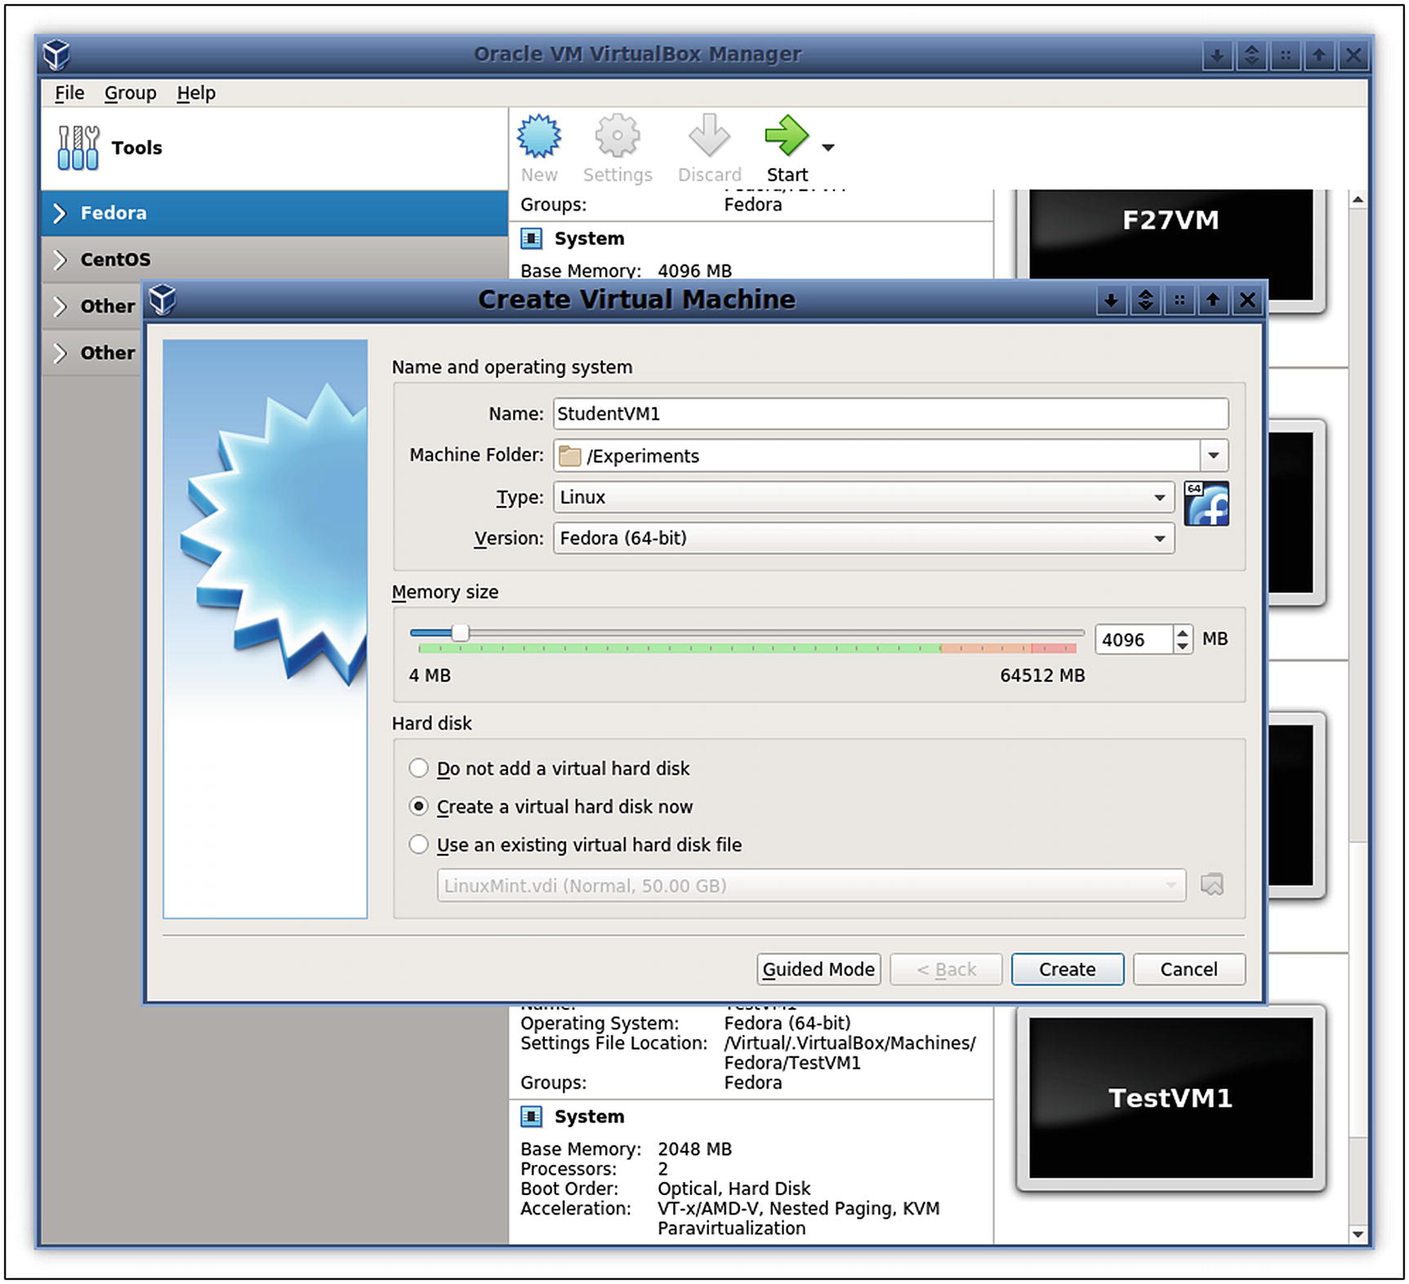Click the Discard arrow icon in the toolbar
The width and height of the screenshot is (1409, 1284).
tap(708, 136)
